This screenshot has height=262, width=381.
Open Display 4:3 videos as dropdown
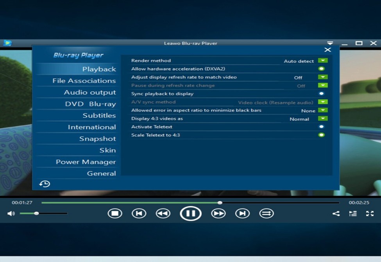[x=322, y=118]
